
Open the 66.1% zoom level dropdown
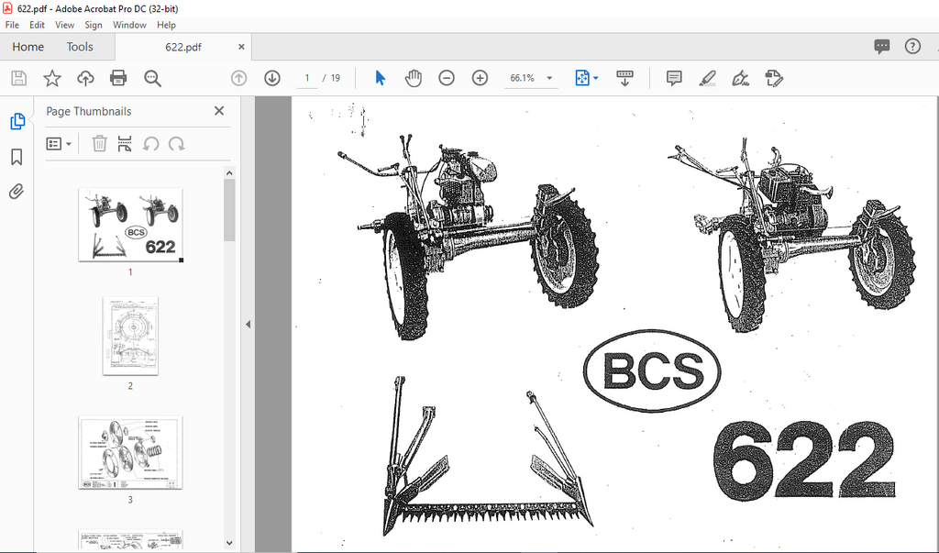click(549, 79)
